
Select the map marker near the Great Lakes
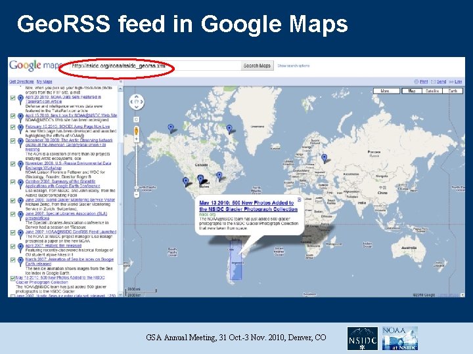click(x=219, y=176)
